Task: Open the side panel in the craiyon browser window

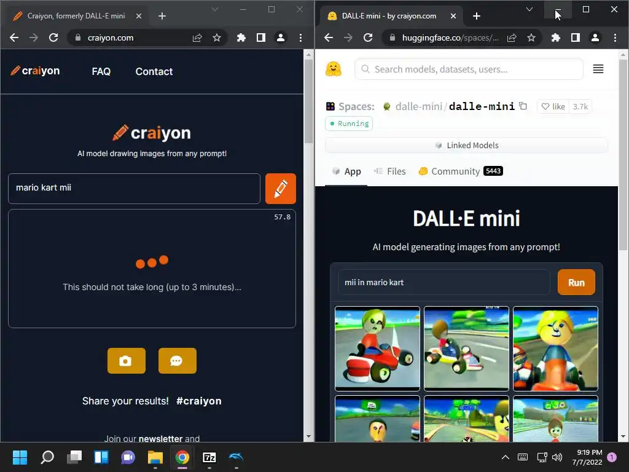Action: point(260,37)
